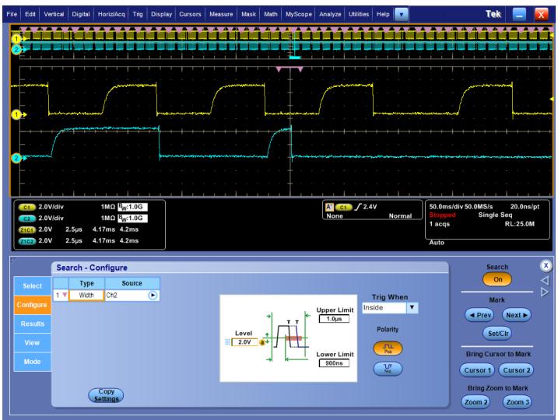Open the MyScope menu
The image size is (558, 420).
(x=299, y=14)
